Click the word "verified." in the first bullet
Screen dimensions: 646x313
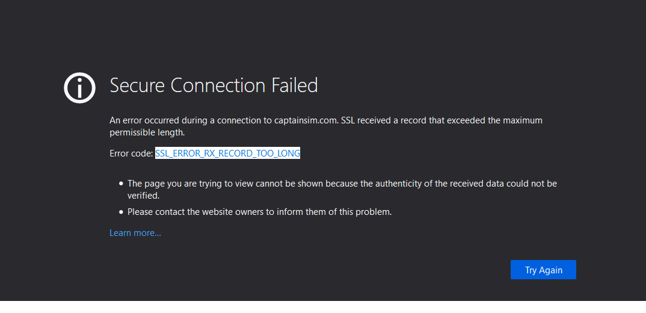click(144, 196)
